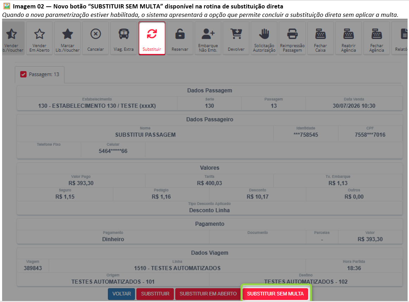Viewport: 409px width, 302px height.
Task: Select the Reservar padlock icon
Action: (180, 34)
